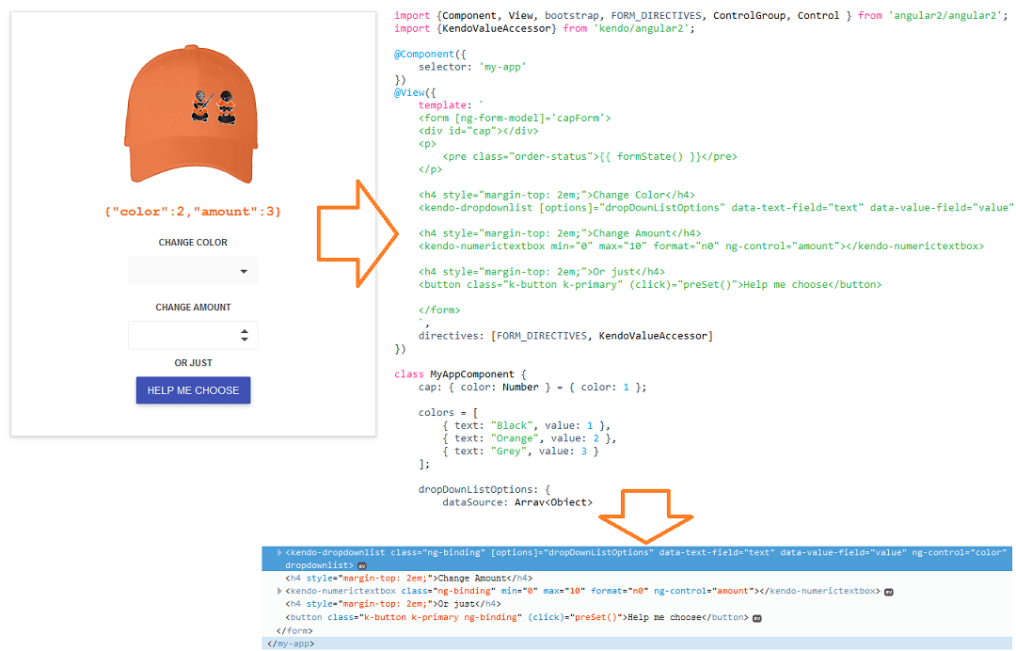Select the h4 Or just row in DevTools
The height and width of the screenshot is (651, 1016).
coord(393,604)
